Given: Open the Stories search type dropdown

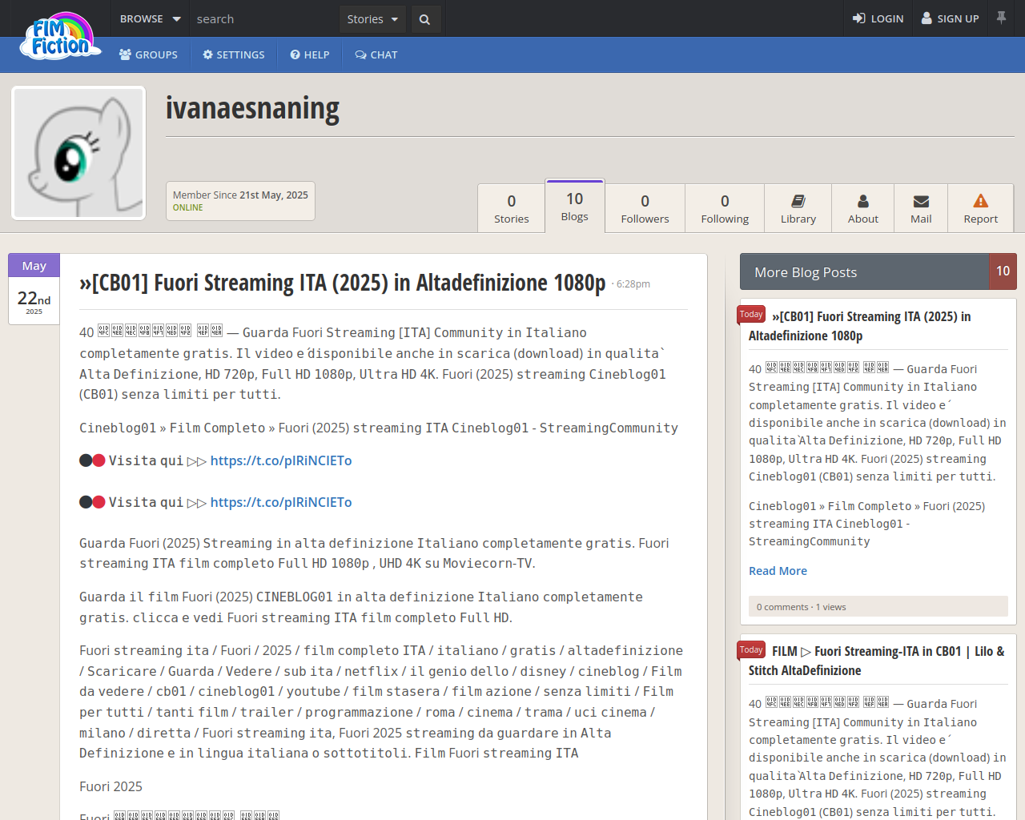Looking at the screenshot, I should 372,18.
